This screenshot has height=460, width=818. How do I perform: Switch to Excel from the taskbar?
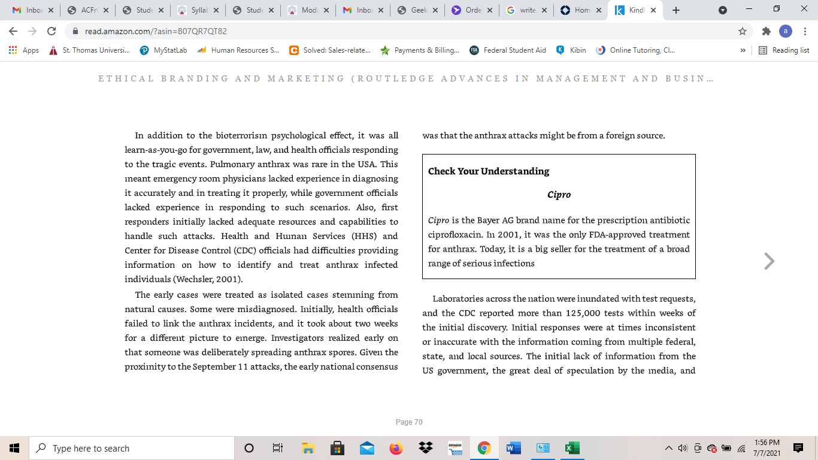(x=572, y=448)
